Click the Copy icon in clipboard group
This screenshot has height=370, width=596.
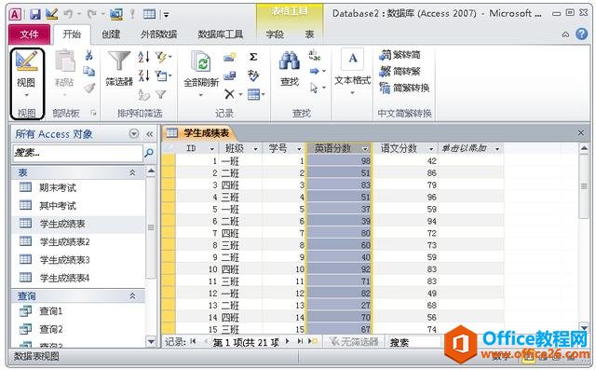(89, 72)
